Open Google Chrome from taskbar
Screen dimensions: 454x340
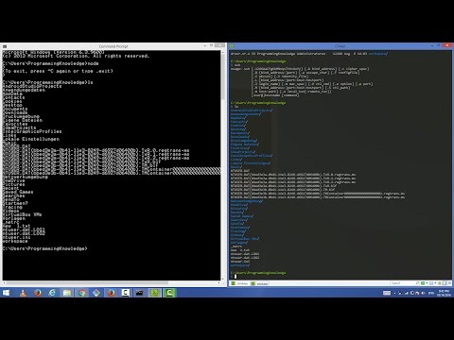(81, 293)
